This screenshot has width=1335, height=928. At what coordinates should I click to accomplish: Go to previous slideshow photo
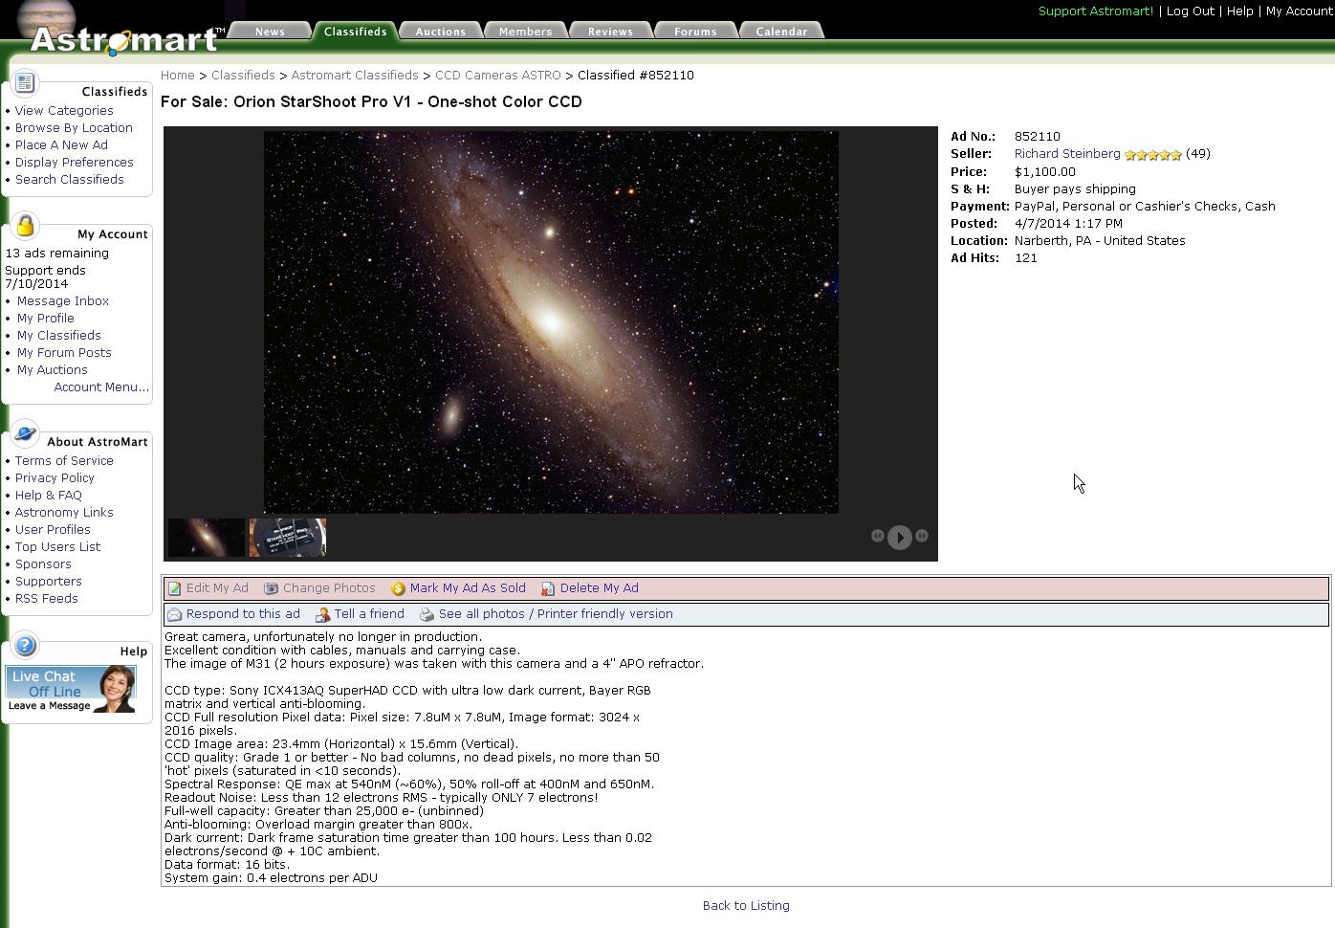(877, 536)
